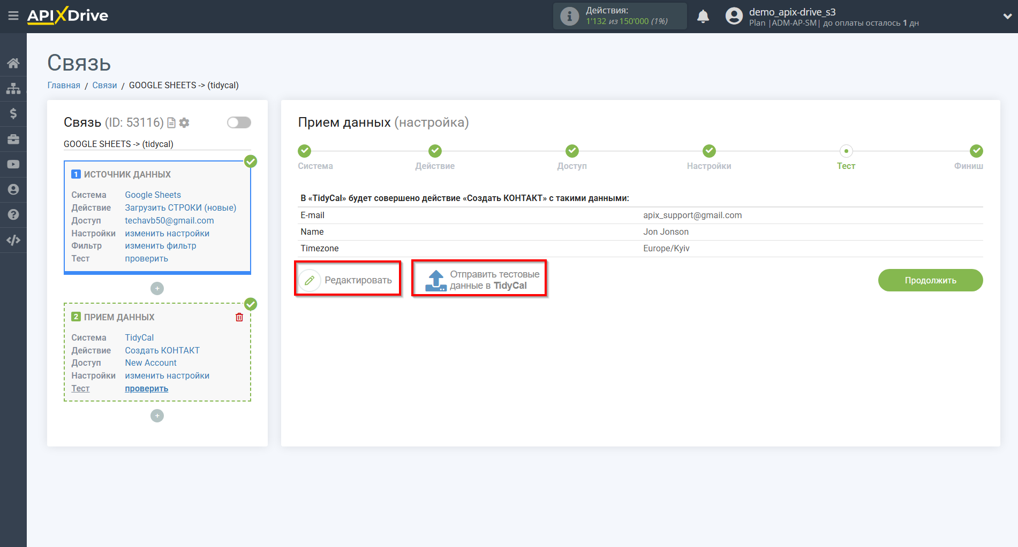The width and height of the screenshot is (1018, 547).
Task: Click the Продолжить button
Action: click(x=930, y=280)
